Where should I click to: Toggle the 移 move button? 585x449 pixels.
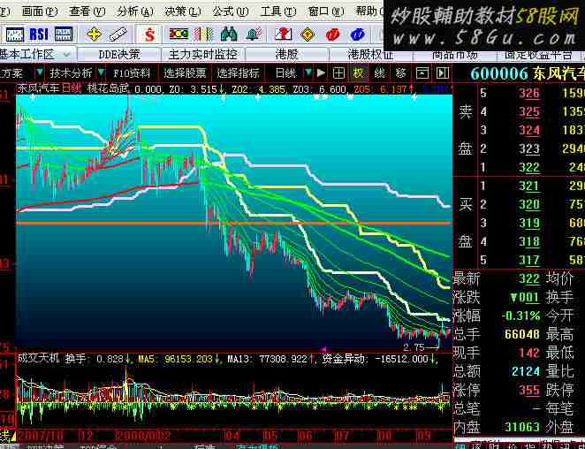click(400, 72)
